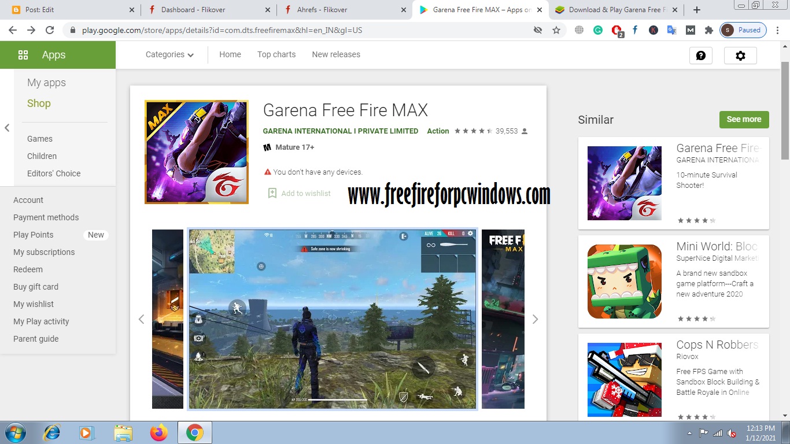
Task: Click the page vertical scrollbar
Action: 785,110
